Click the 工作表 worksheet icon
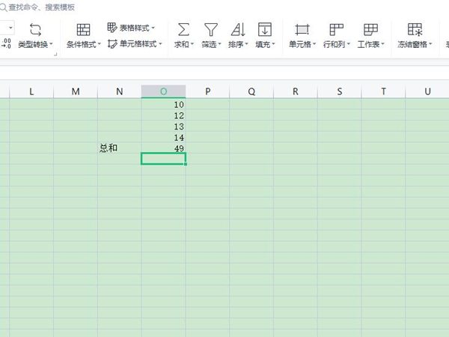Viewport: 449px width, 337px height. click(x=370, y=30)
